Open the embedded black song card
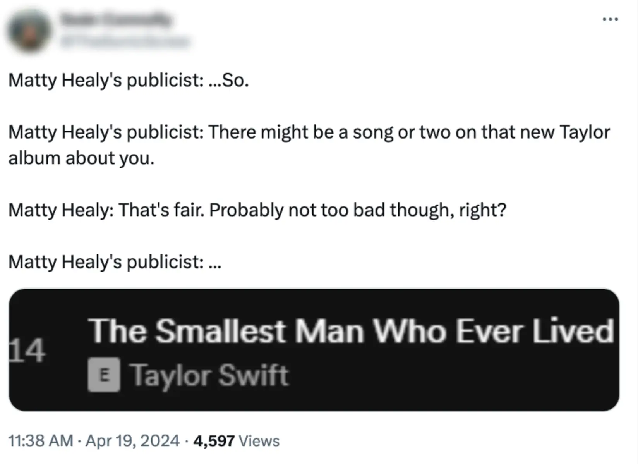Viewport: 638px width, 464px height. click(317, 349)
